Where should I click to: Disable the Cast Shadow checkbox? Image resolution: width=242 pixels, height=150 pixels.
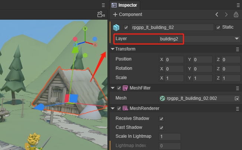[161, 128]
